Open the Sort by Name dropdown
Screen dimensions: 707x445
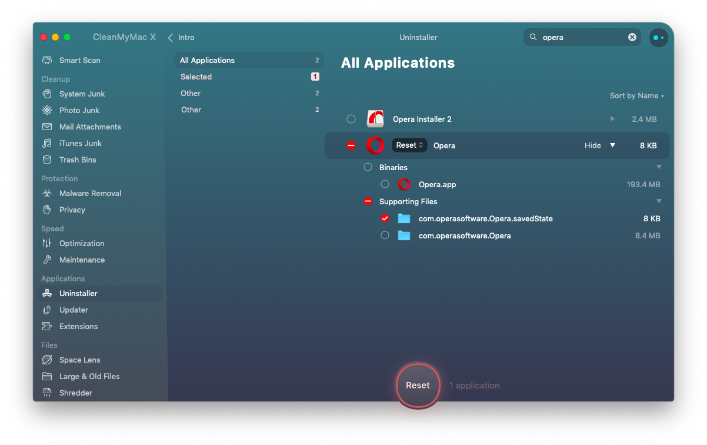[637, 96]
